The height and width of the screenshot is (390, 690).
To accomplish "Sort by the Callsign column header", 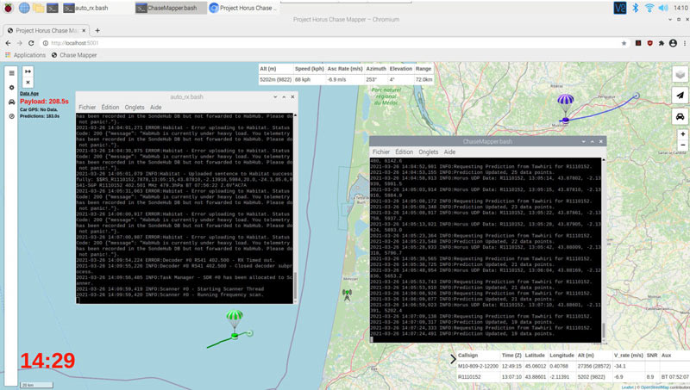I will [467, 356].
